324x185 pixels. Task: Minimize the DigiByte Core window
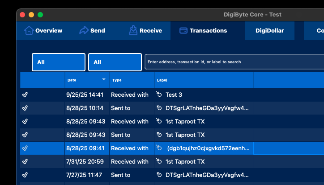31,15
